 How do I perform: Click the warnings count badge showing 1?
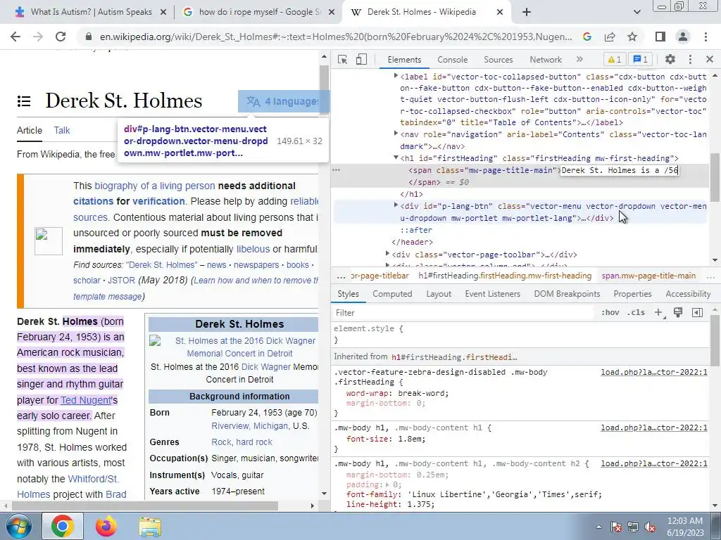tap(614, 59)
